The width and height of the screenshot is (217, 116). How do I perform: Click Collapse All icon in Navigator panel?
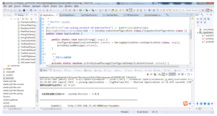coord(23,19)
